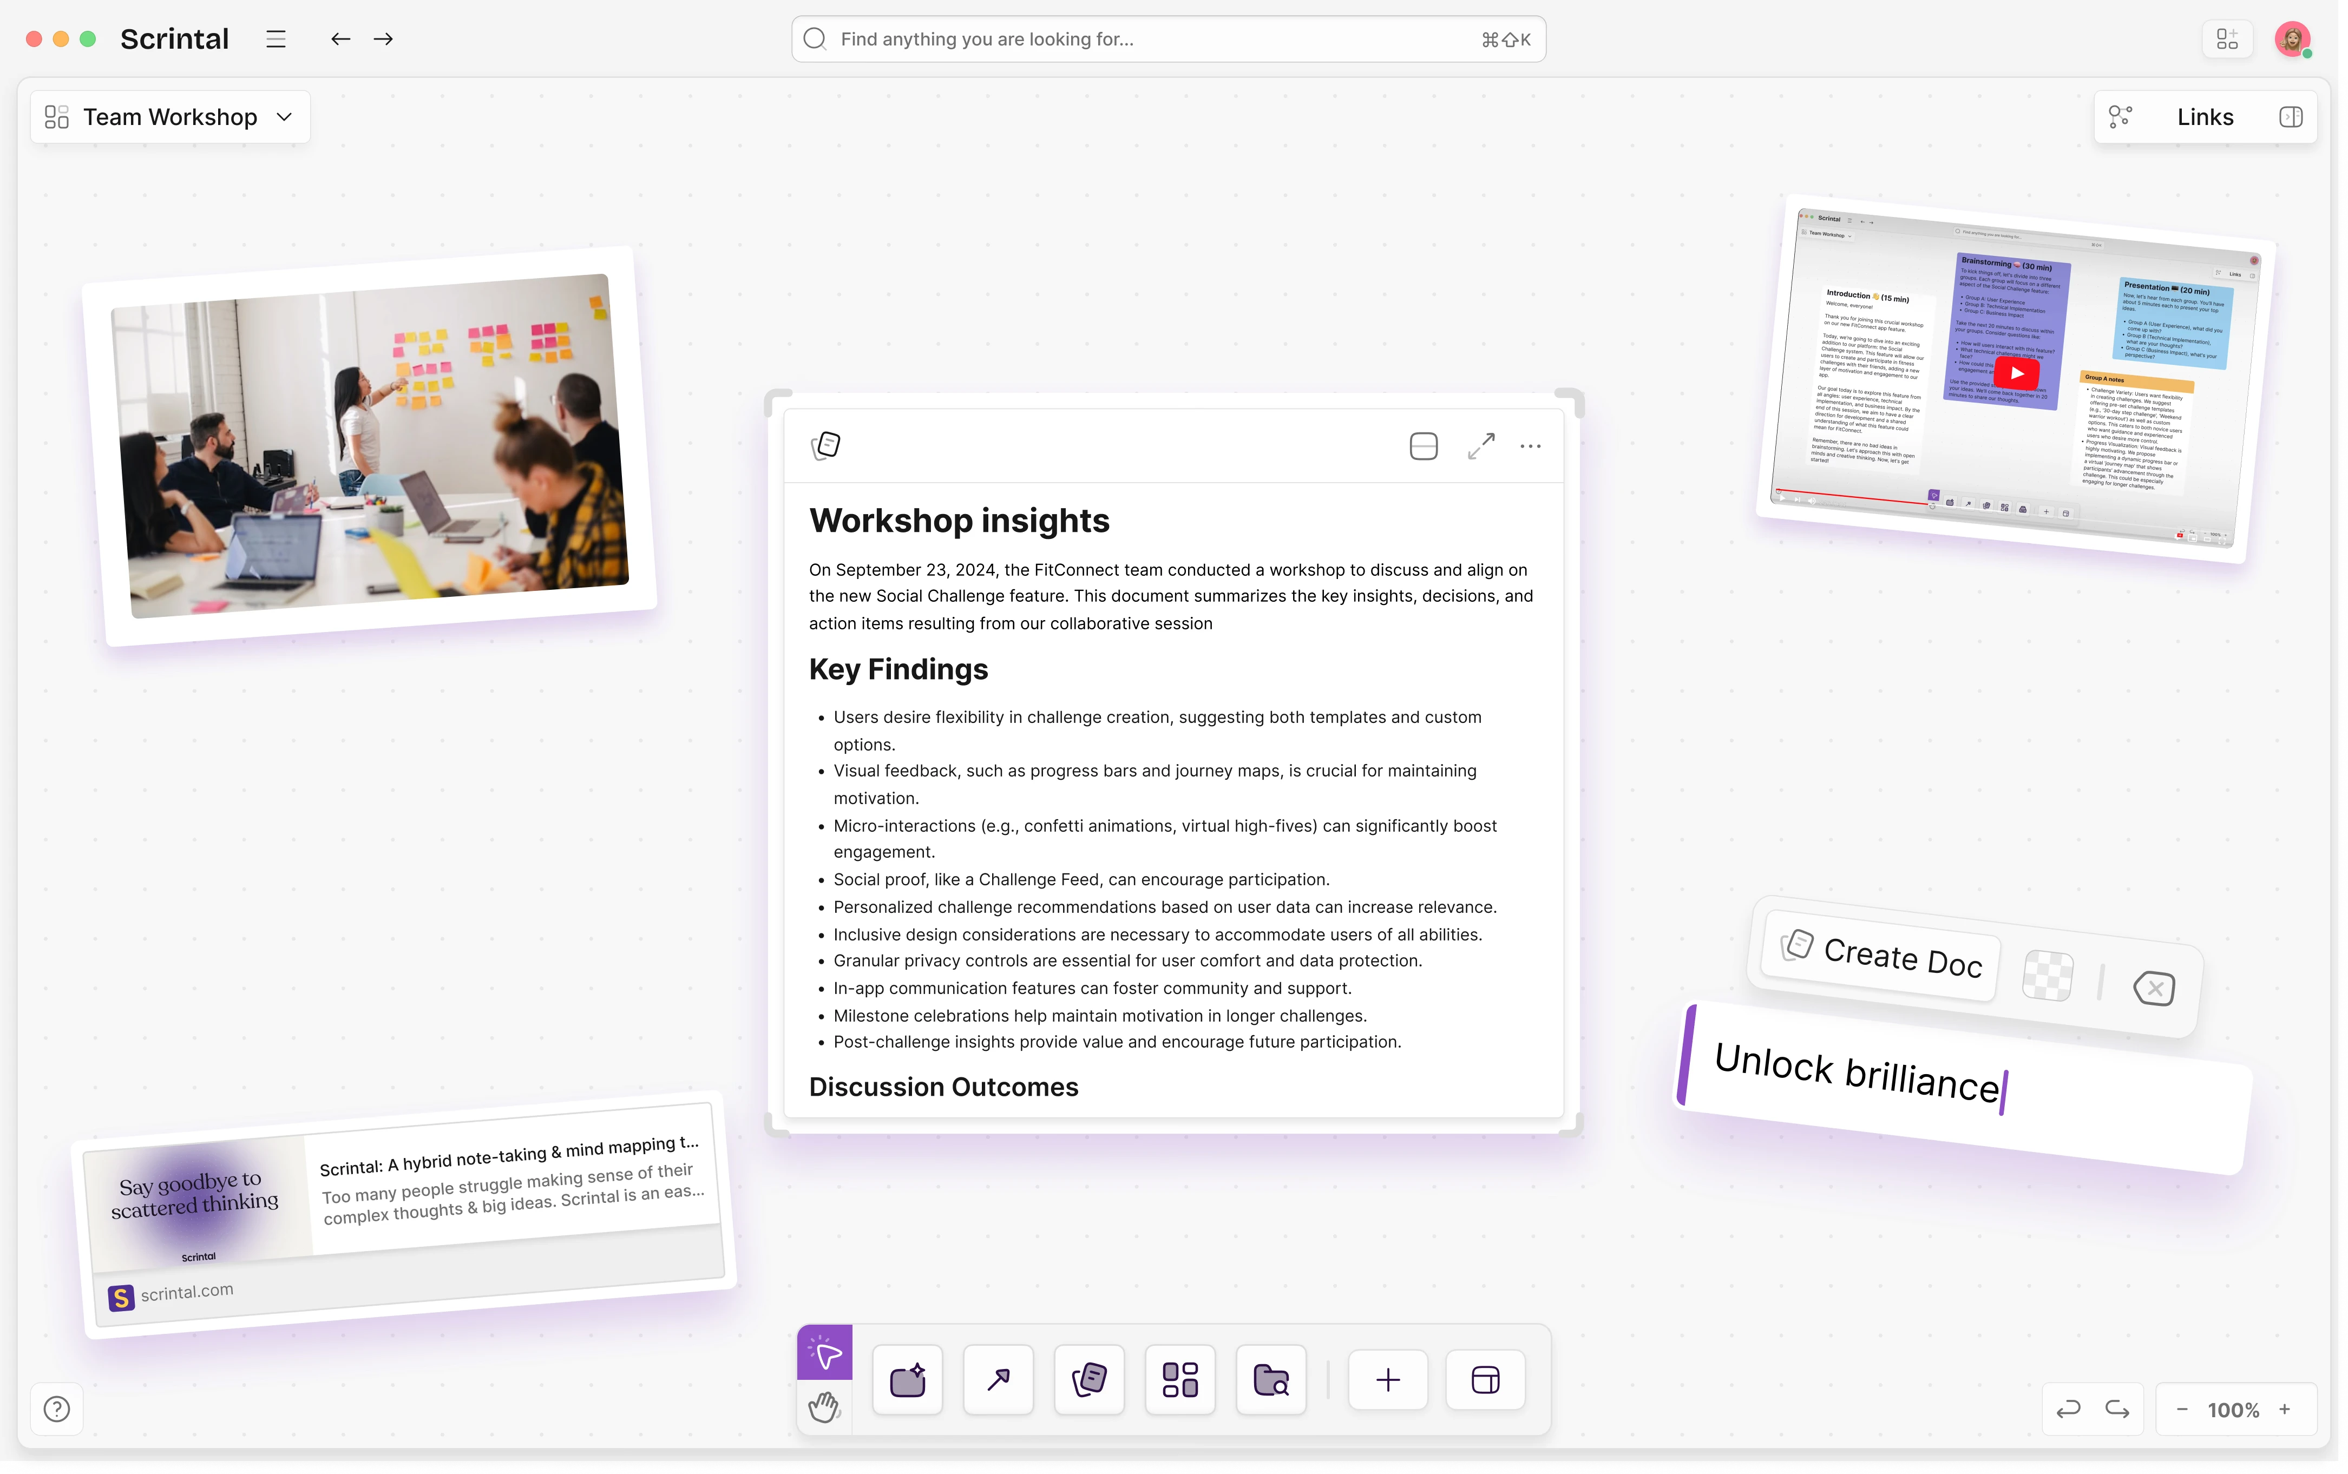Click the AI card tool icon
The image size is (2348, 1474).
click(907, 1380)
